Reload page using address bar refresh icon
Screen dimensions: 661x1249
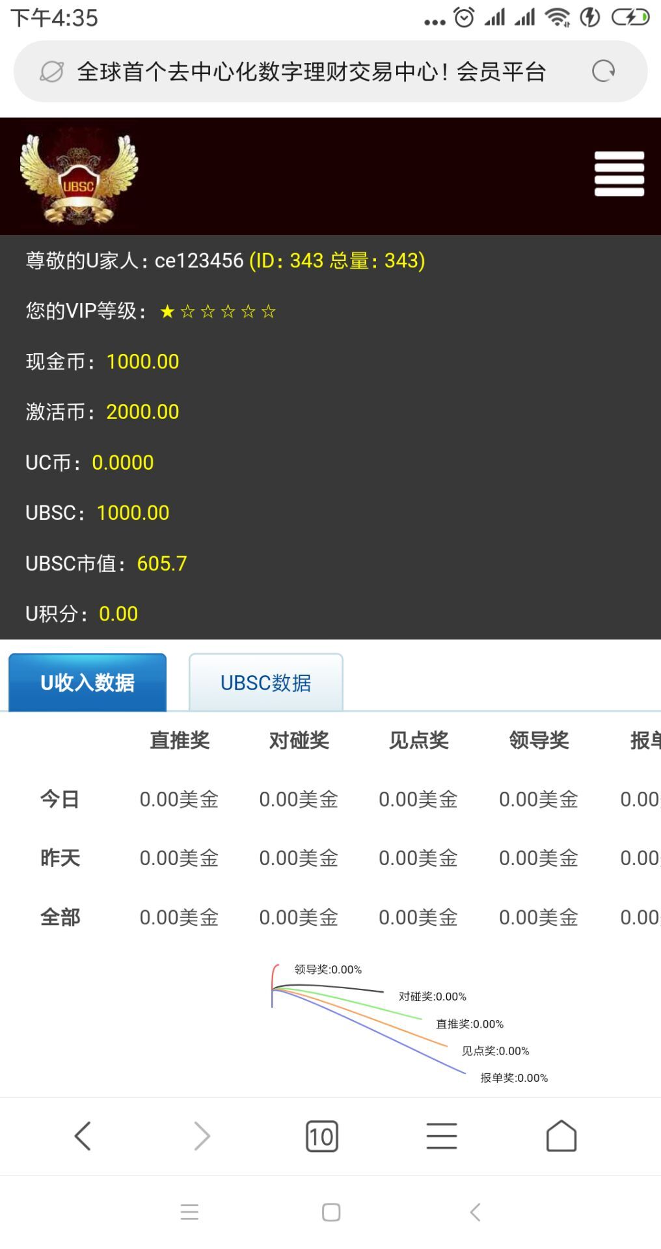tap(603, 71)
